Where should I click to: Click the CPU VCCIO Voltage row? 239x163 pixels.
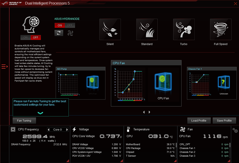97,148
